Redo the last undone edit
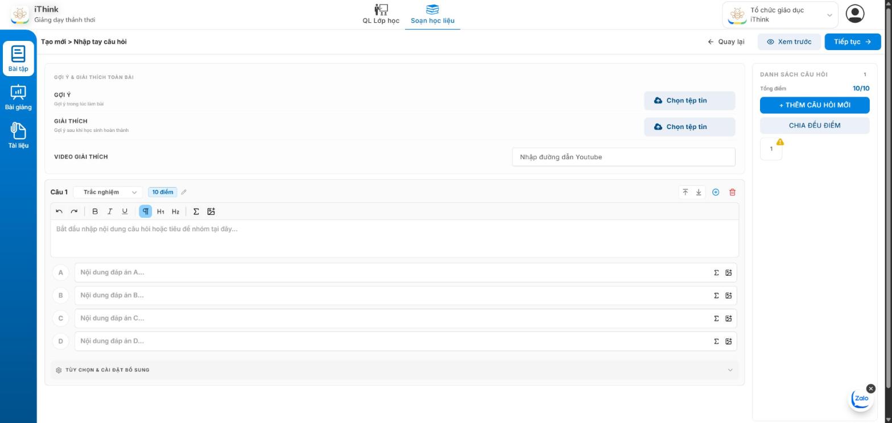 (74, 212)
